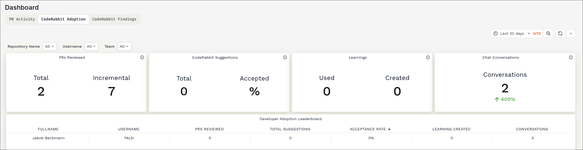Switch to the PR Activity tab
Screen dimensions: 583x150
pyautogui.click(x=22, y=19)
